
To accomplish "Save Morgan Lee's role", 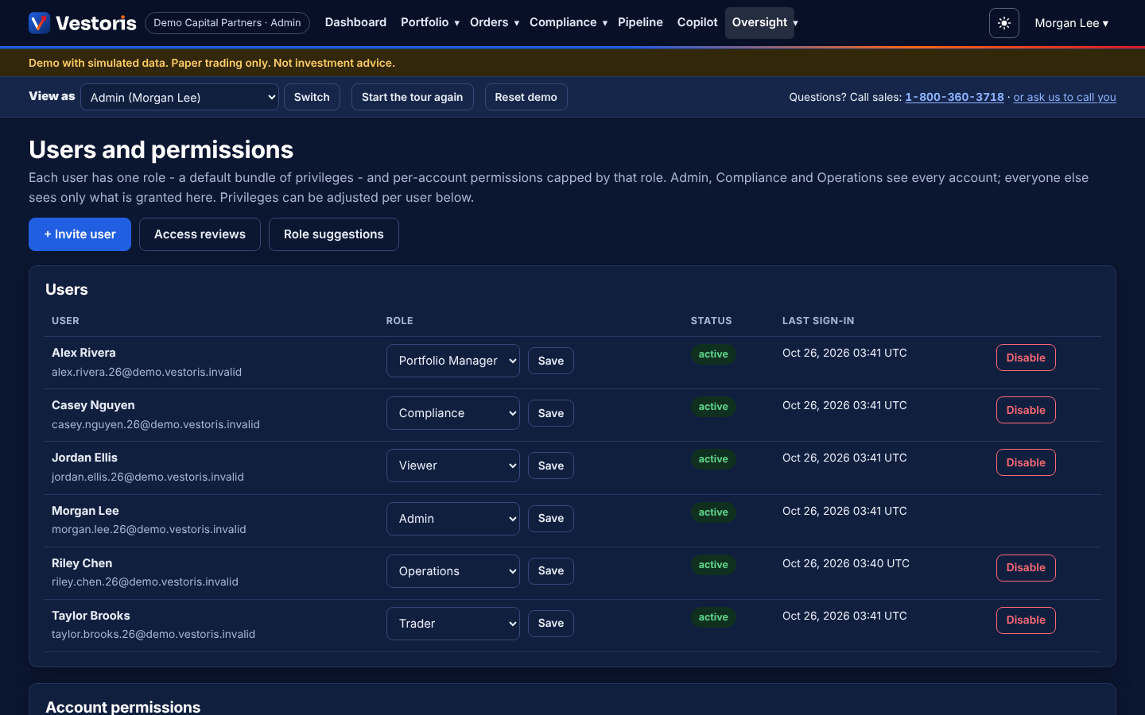I will click(x=551, y=519).
